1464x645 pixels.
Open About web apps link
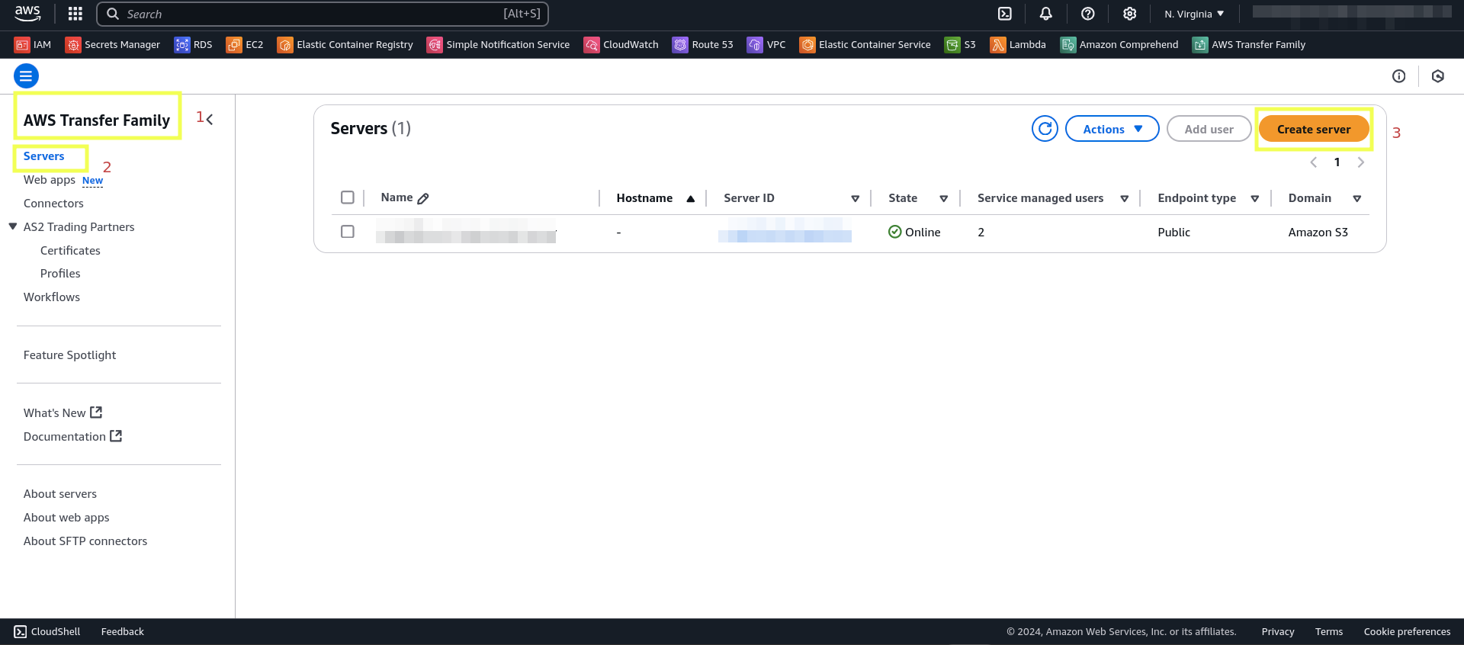click(x=66, y=518)
